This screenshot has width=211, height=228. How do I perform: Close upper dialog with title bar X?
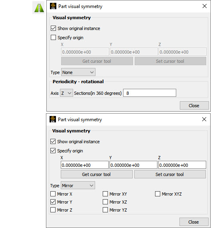pos(205,6)
